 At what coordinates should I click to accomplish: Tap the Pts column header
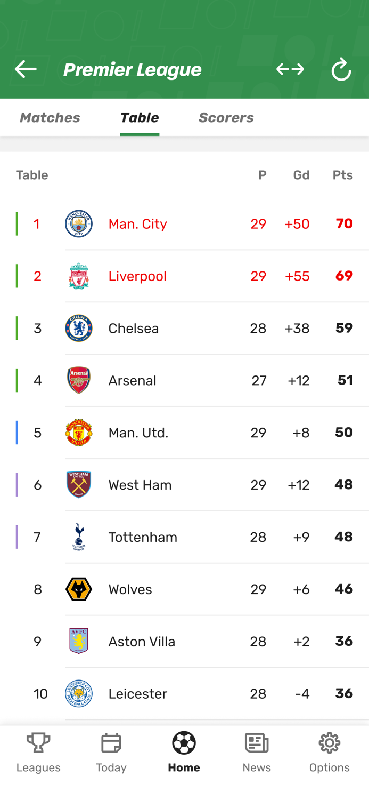point(342,175)
